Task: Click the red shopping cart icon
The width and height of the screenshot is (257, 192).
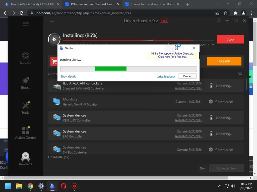Action: tap(54, 61)
